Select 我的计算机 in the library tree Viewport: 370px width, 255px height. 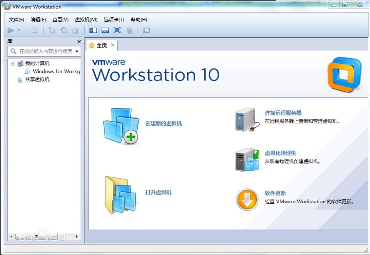click(x=37, y=63)
